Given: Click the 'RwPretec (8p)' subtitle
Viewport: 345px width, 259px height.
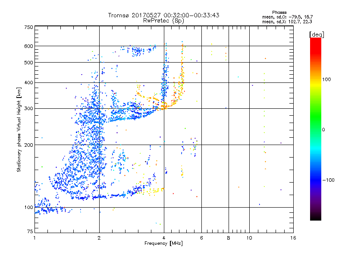Looking at the screenshot, I should coord(163,21).
